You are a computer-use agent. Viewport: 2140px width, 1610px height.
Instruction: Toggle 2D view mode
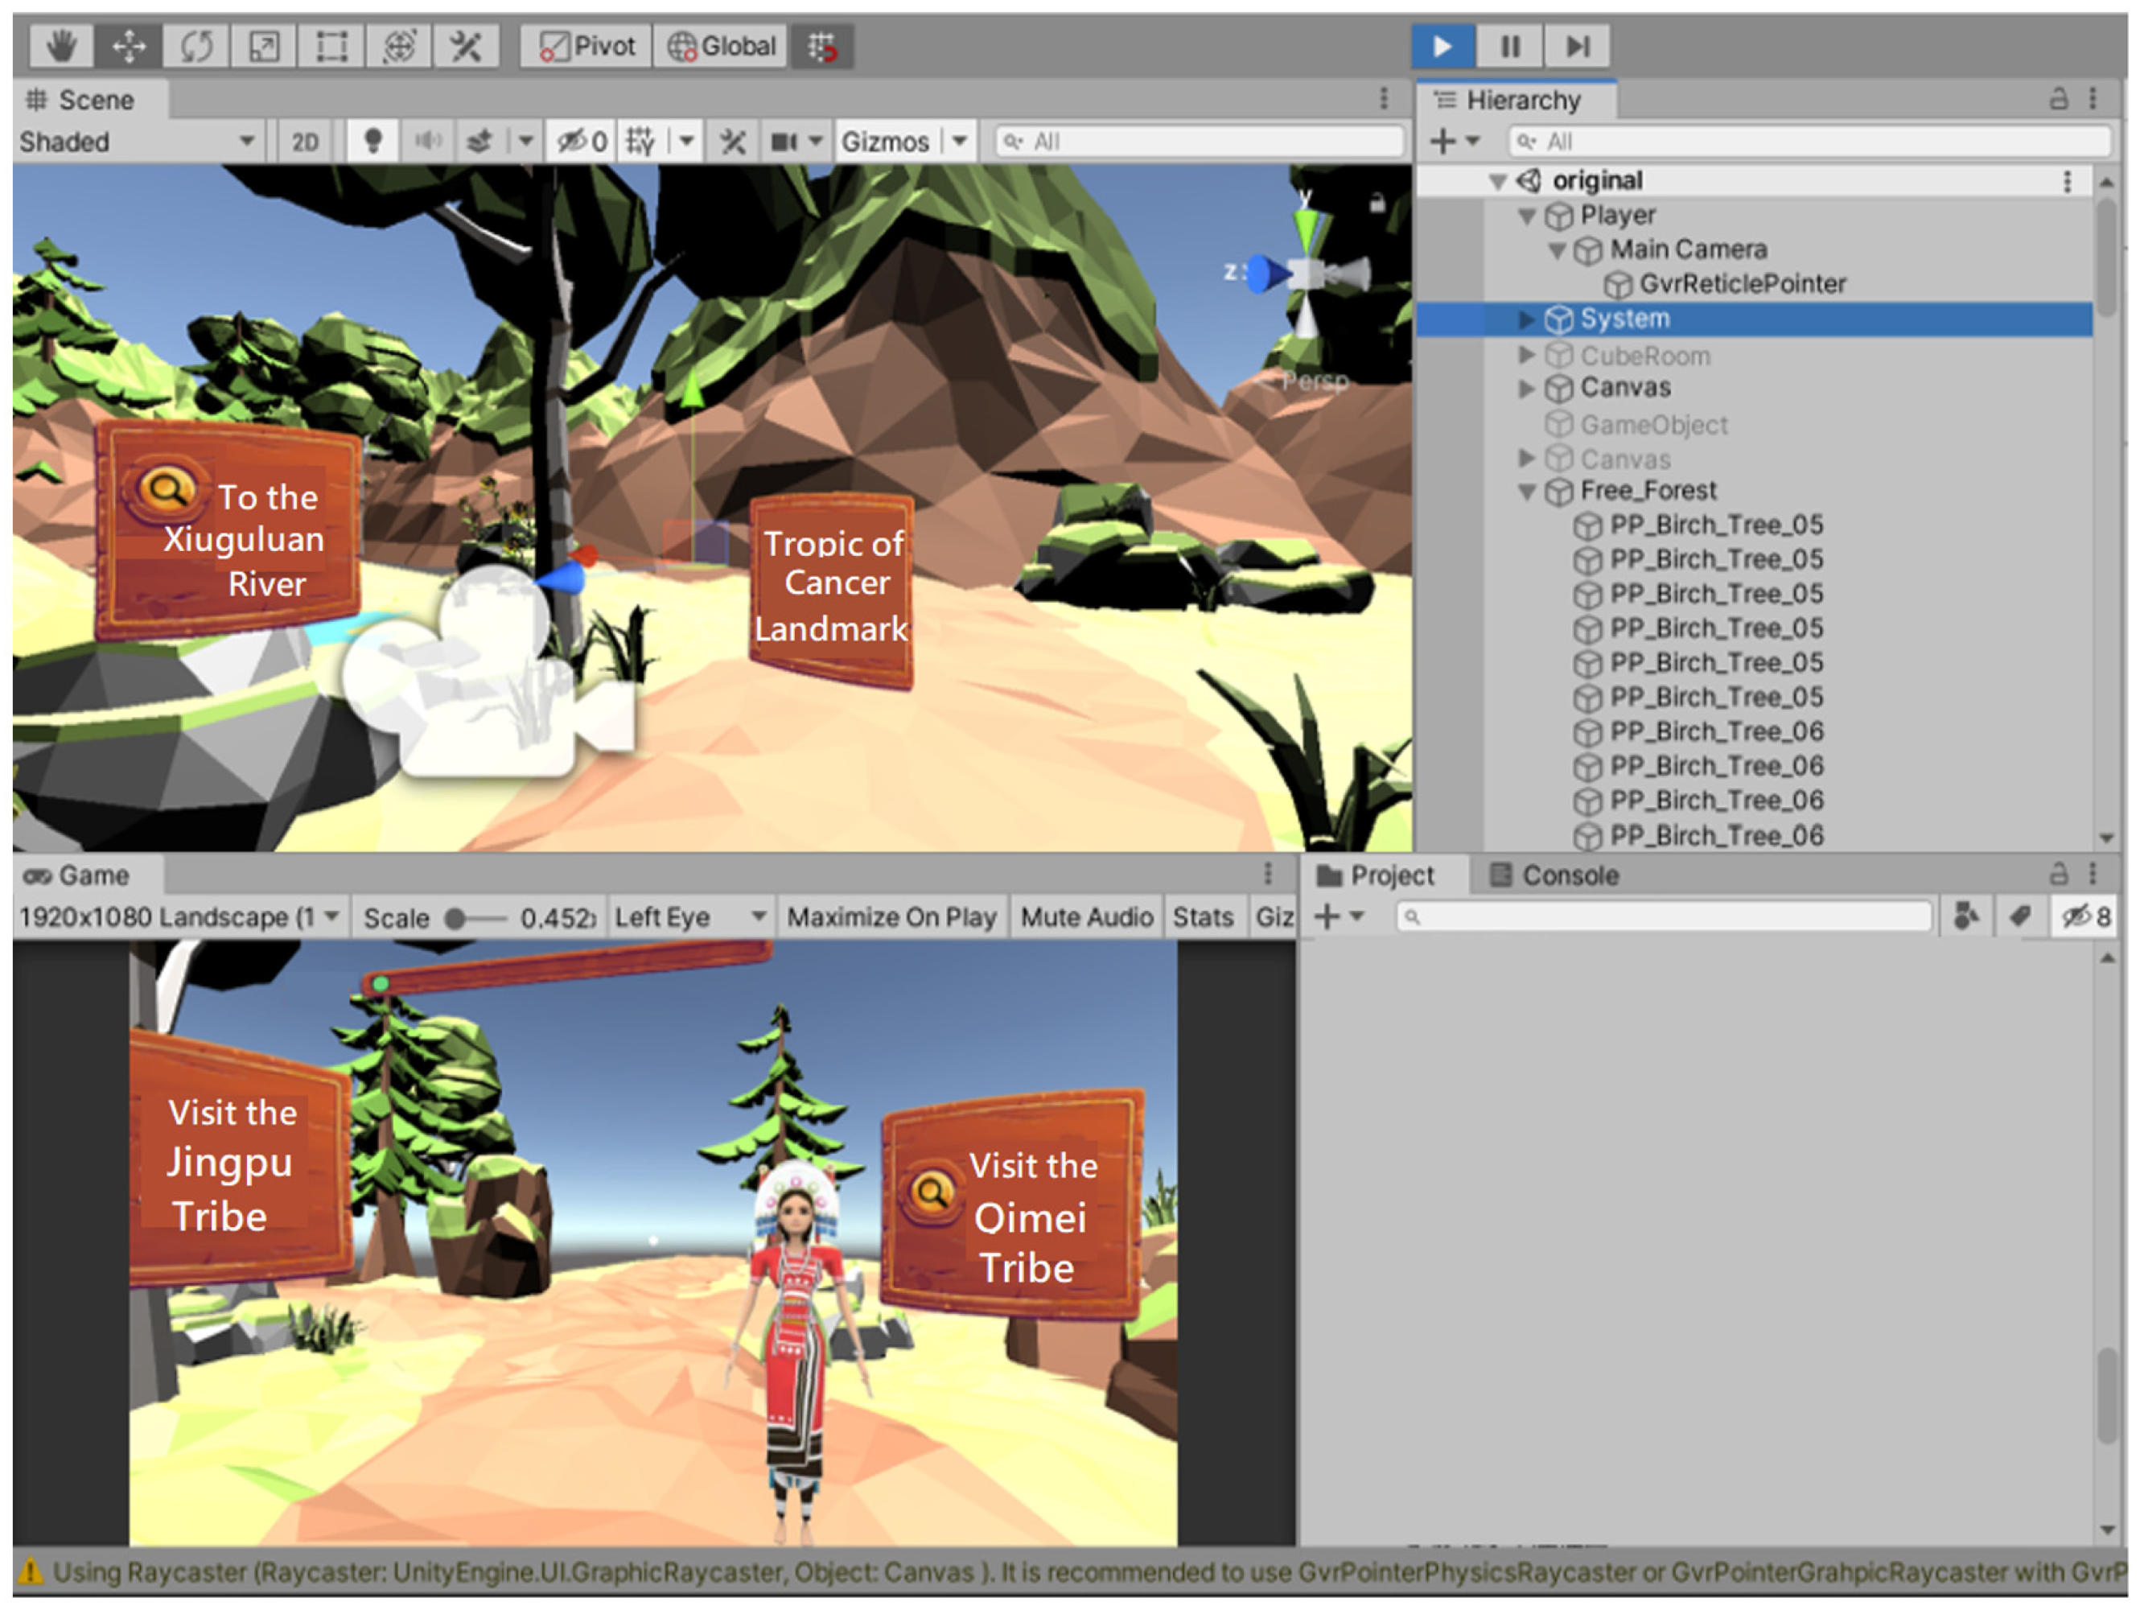[305, 142]
